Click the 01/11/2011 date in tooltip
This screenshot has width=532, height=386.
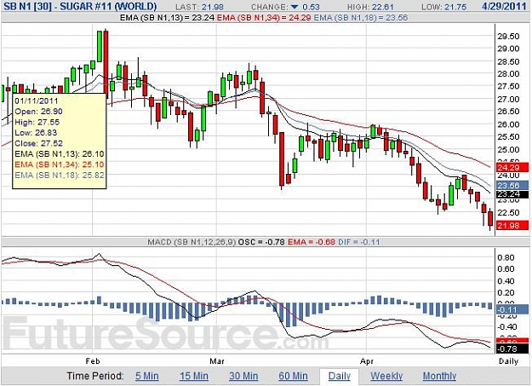click(x=37, y=101)
